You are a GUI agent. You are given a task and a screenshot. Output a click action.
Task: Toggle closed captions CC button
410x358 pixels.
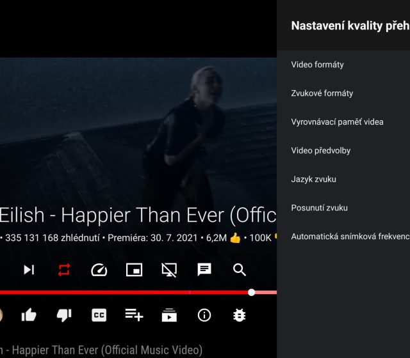pyautogui.click(x=99, y=315)
